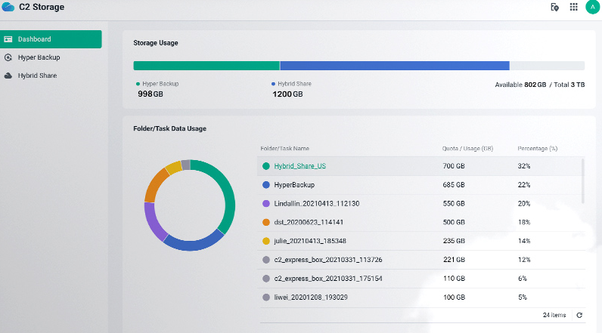Open the Hybrid_Share_US folder link
Image resolution: width=602 pixels, height=333 pixels.
[x=299, y=166]
